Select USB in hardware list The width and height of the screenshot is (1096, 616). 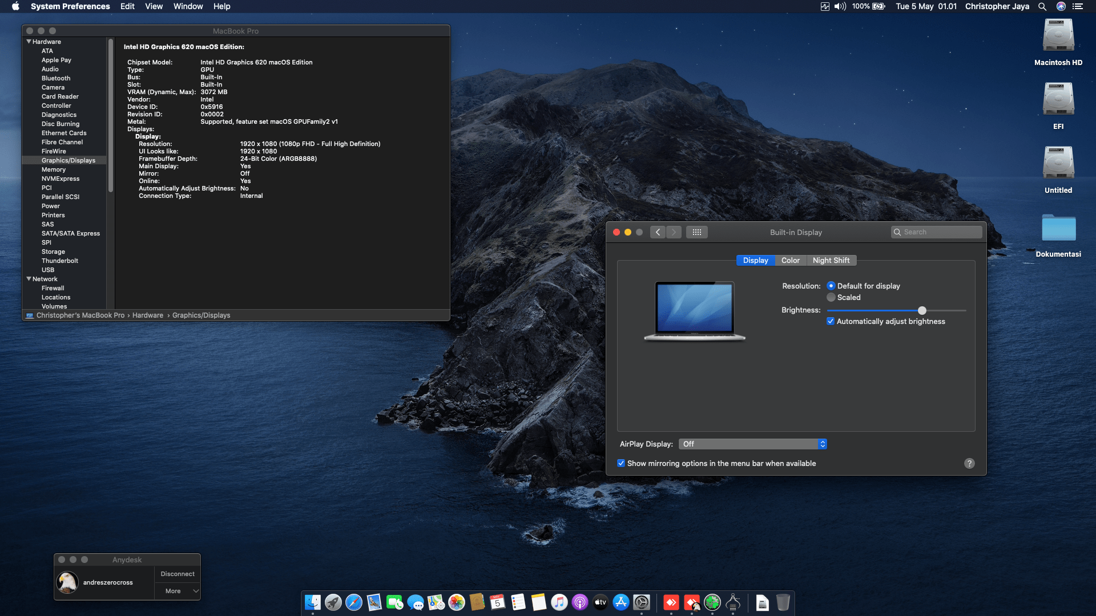pos(48,270)
